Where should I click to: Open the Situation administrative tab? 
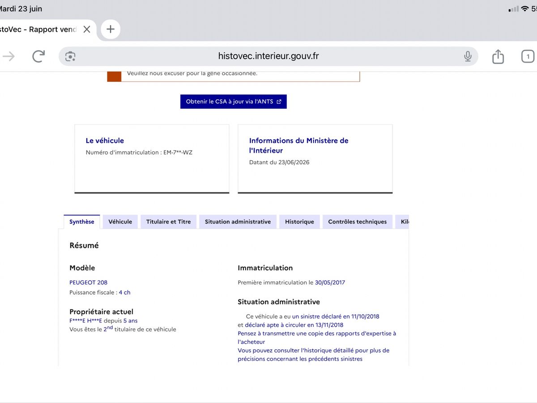coord(238,222)
